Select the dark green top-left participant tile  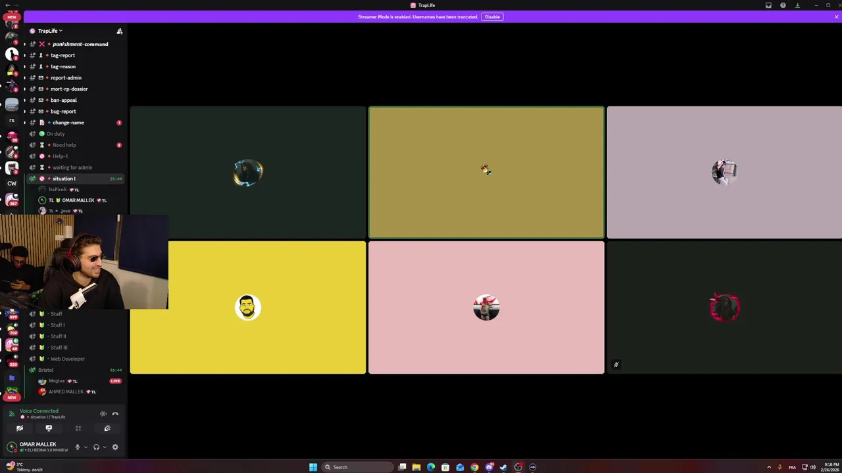point(248,172)
